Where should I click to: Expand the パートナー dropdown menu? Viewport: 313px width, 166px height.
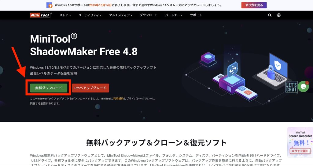174,15
